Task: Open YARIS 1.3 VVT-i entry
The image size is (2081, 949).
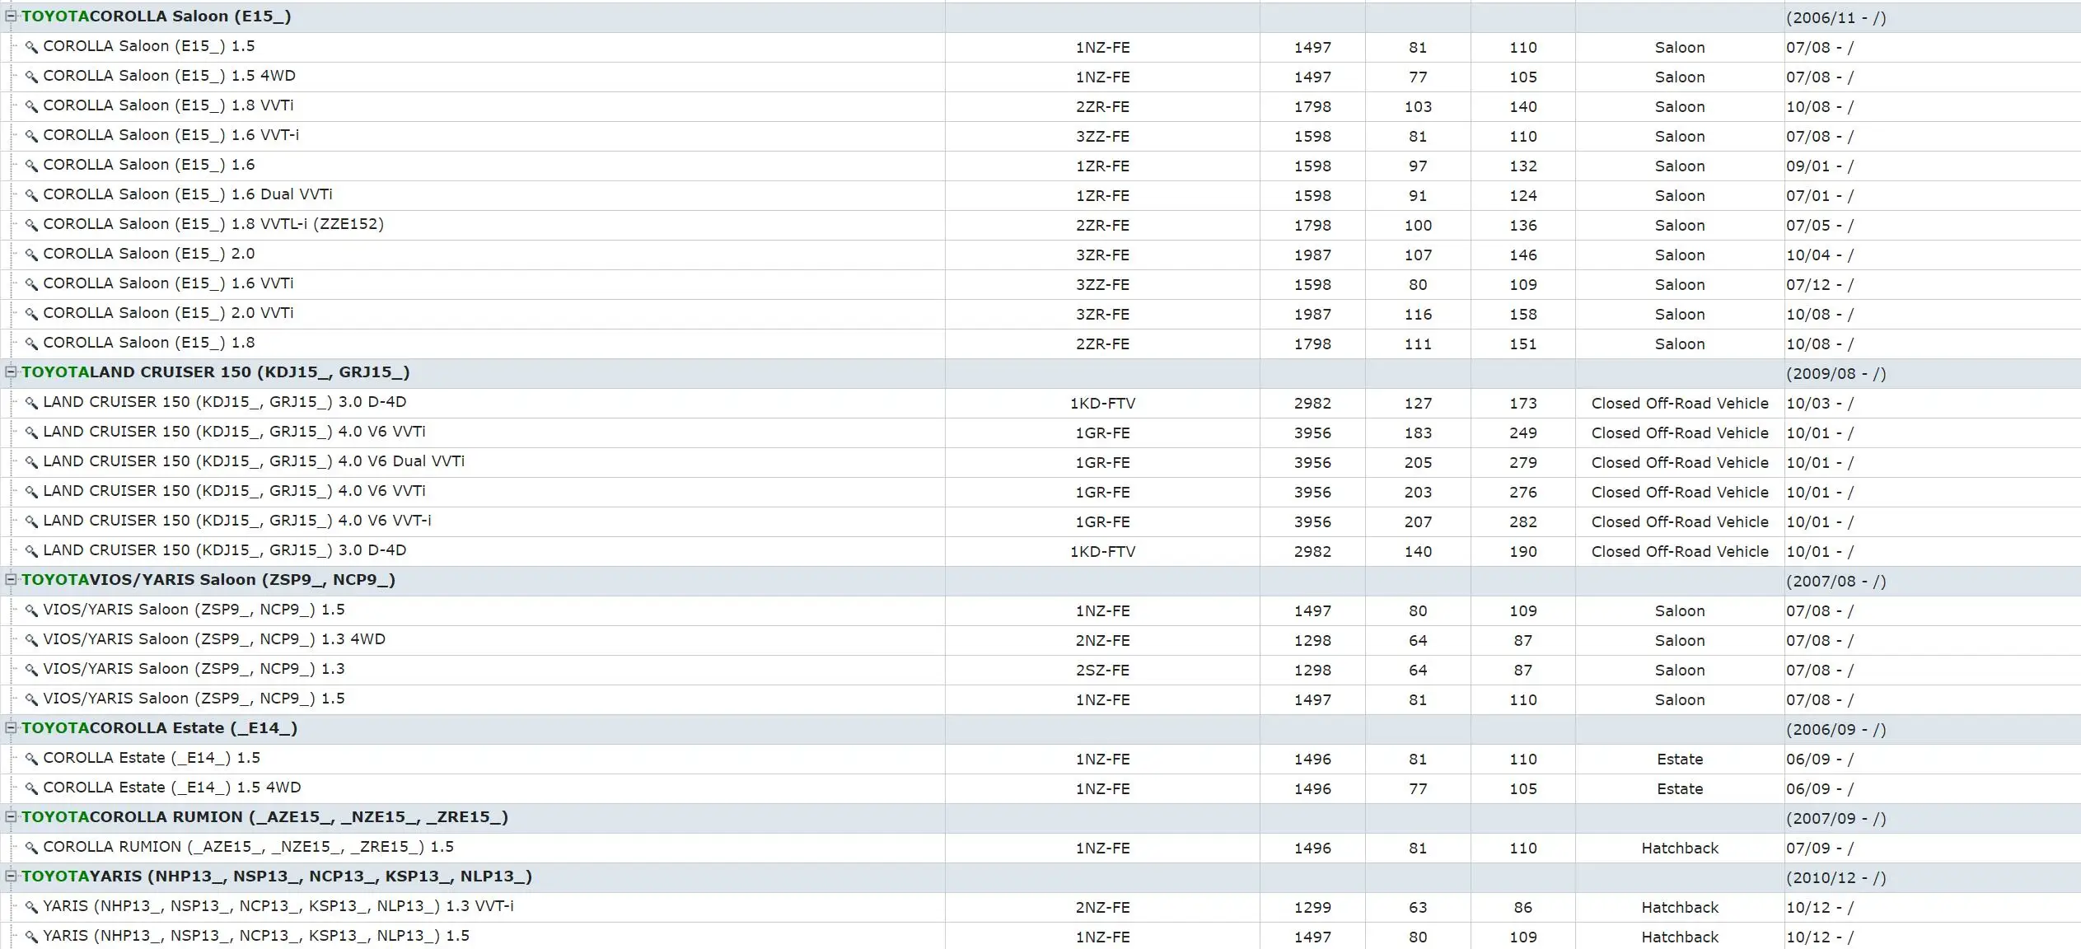Action: [278, 906]
